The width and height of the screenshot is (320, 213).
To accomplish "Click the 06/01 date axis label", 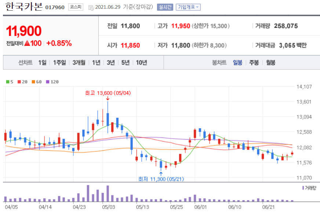I will point(201,207).
